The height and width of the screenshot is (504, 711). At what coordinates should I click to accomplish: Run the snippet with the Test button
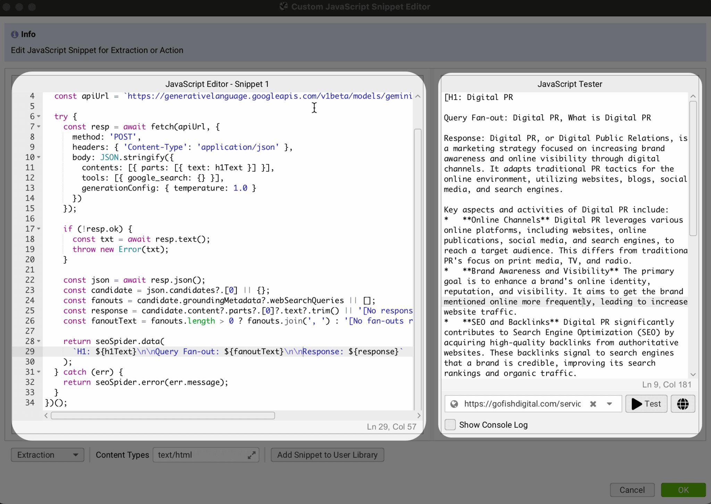pyautogui.click(x=646, y=404)
